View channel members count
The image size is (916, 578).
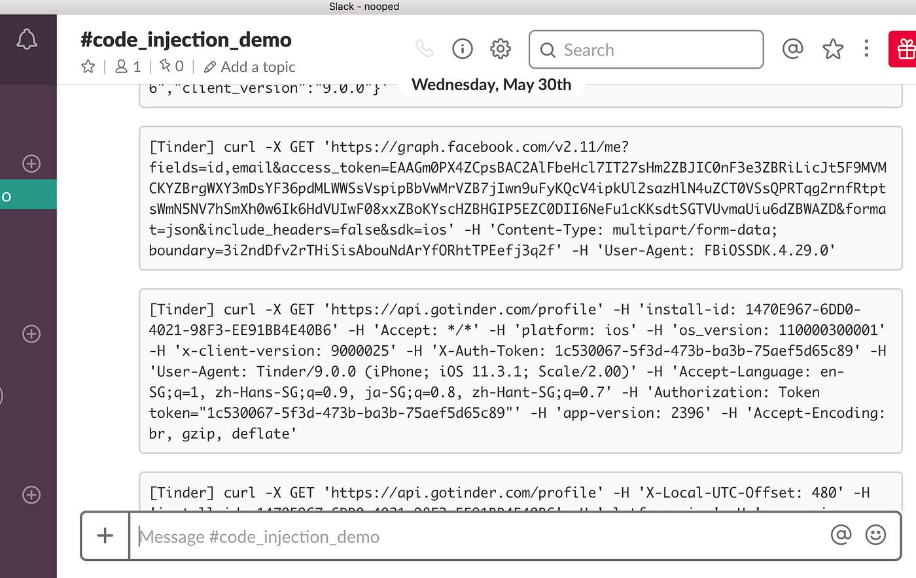pyautogui.click(x=128, y=67)
